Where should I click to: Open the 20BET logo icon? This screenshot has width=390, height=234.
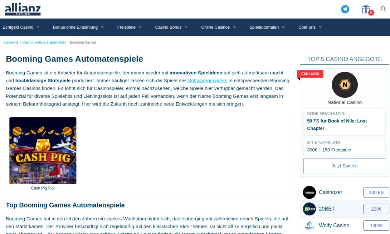[309, 209]
